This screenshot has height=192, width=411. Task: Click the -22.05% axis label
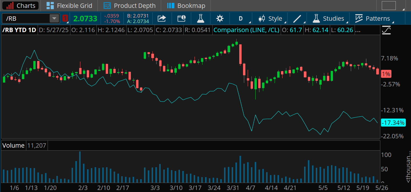[x=392, y=136]
